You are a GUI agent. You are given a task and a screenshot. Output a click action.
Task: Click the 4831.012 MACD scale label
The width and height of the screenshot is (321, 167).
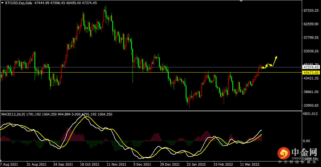(310, 114)
